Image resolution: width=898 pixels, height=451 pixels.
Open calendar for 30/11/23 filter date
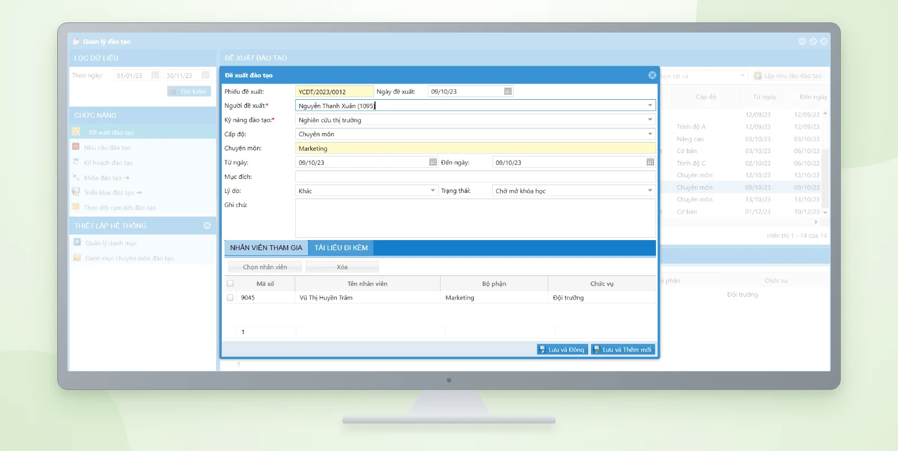(205, 75)
